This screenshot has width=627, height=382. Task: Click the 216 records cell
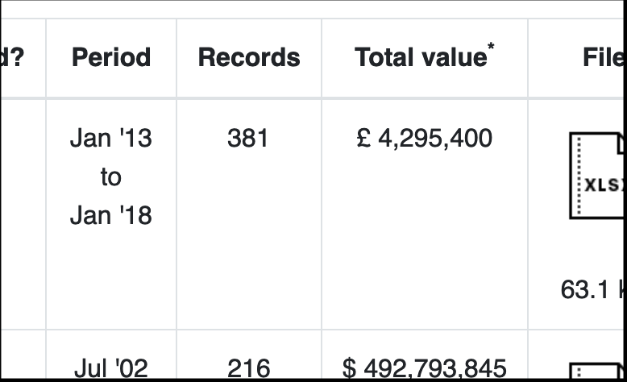coord(249,368)
